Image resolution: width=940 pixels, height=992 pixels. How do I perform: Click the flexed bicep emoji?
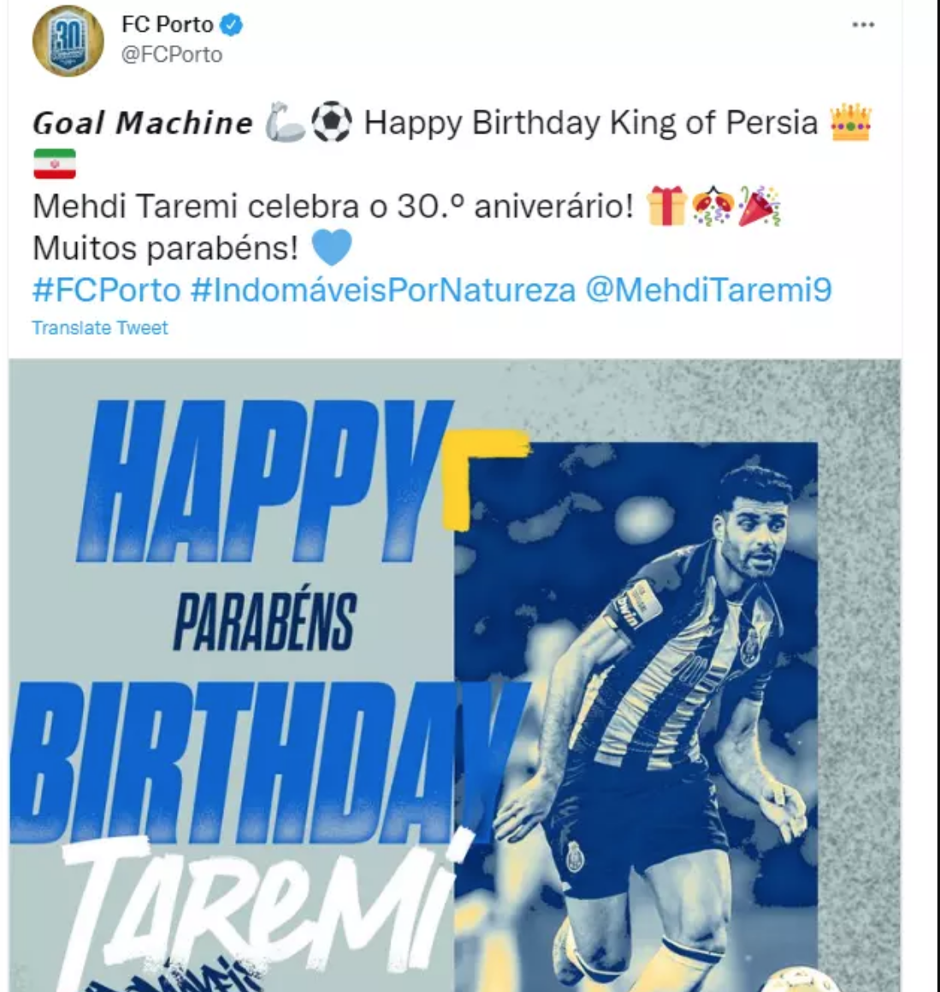coord(285,123)
